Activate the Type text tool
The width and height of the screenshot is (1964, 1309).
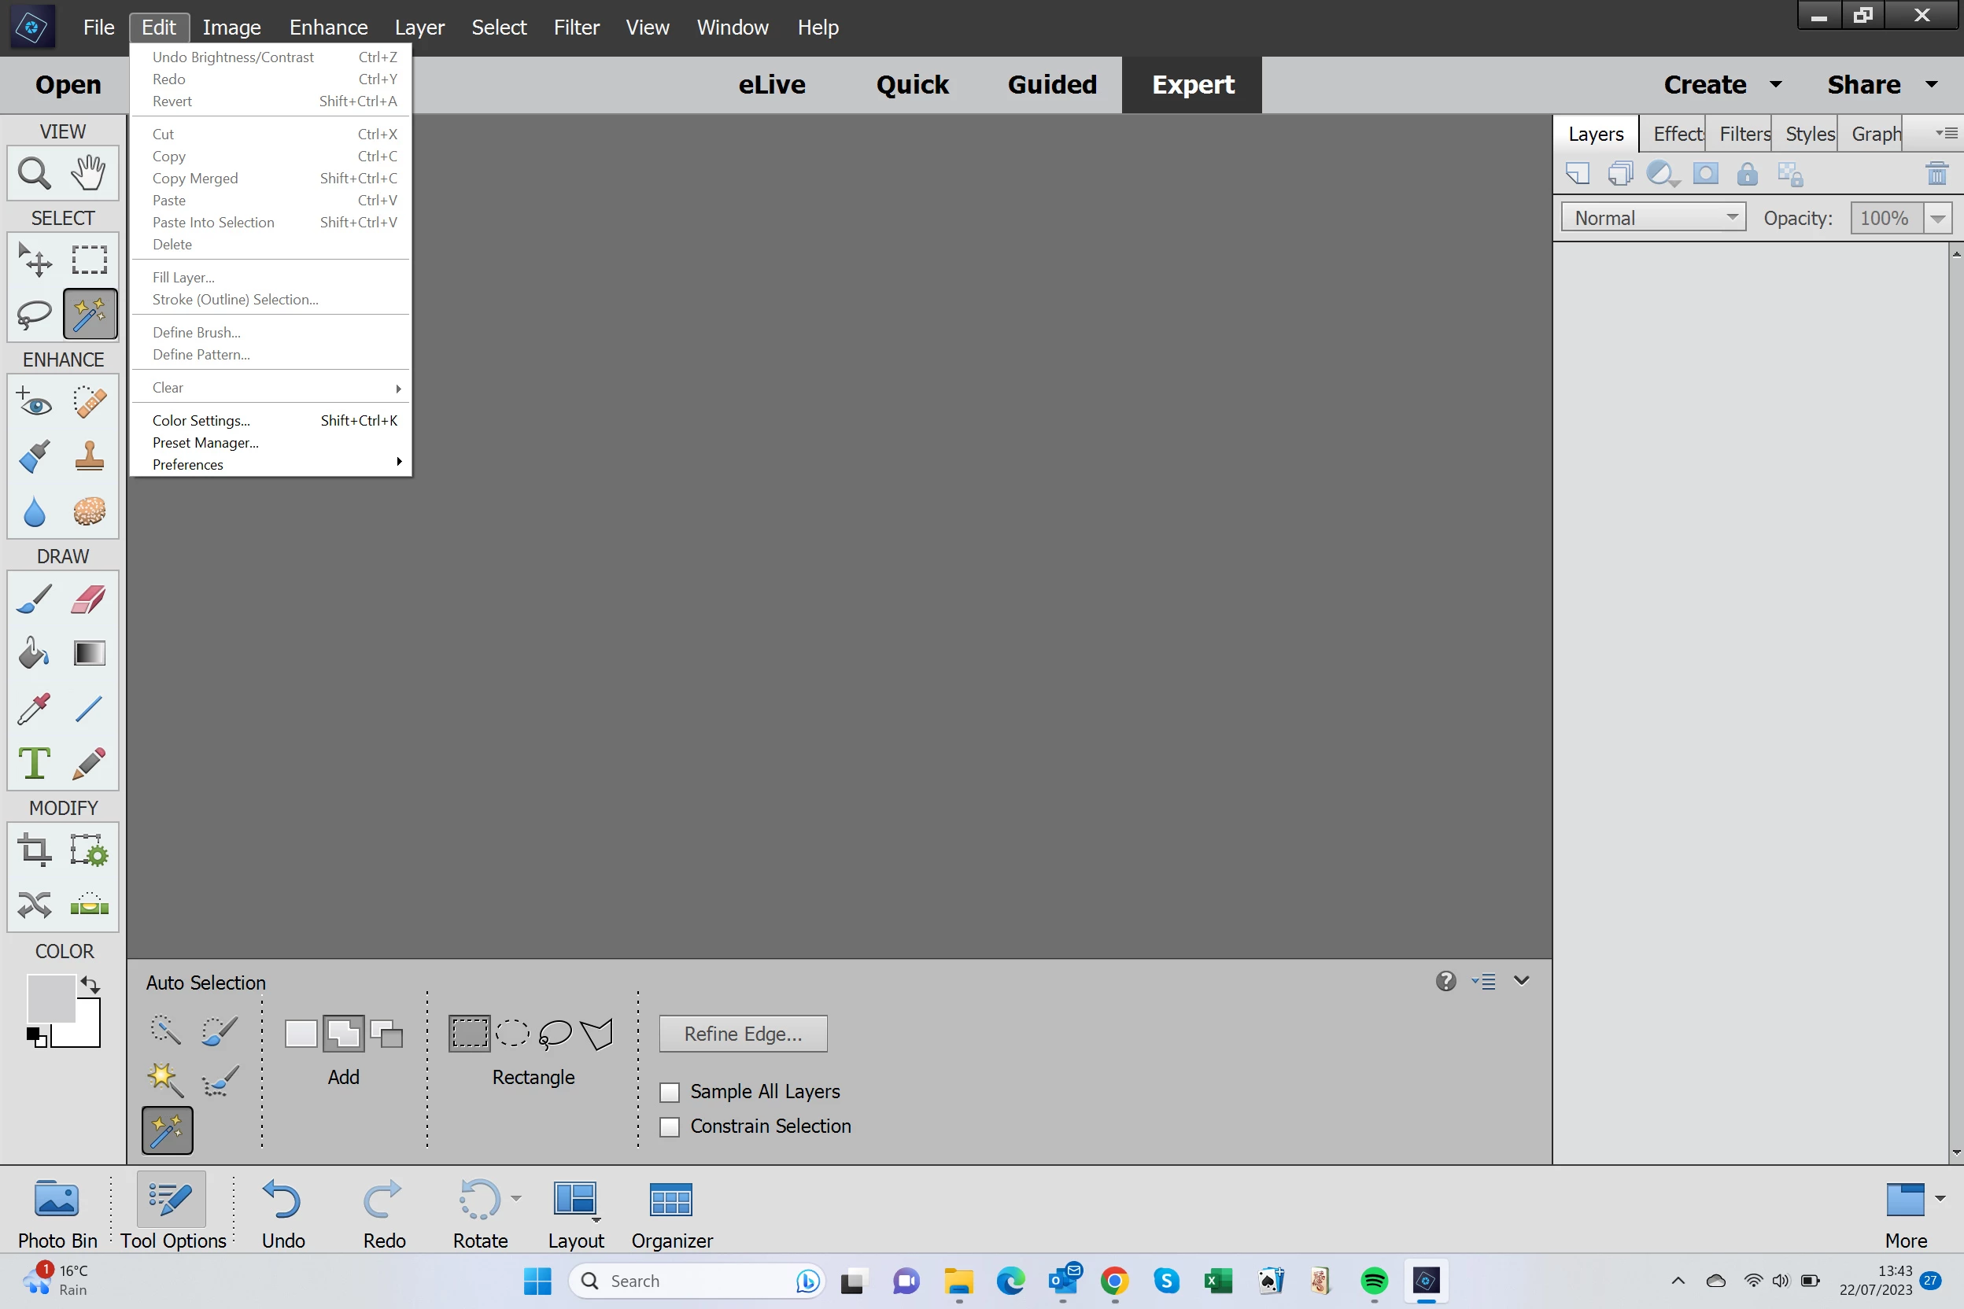pos(35,763)
